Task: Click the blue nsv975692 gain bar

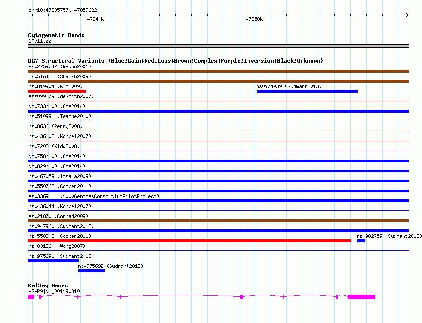Action: tap(91, 271)
